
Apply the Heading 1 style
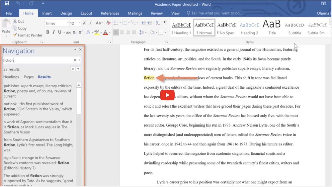[x=181, y=28]
